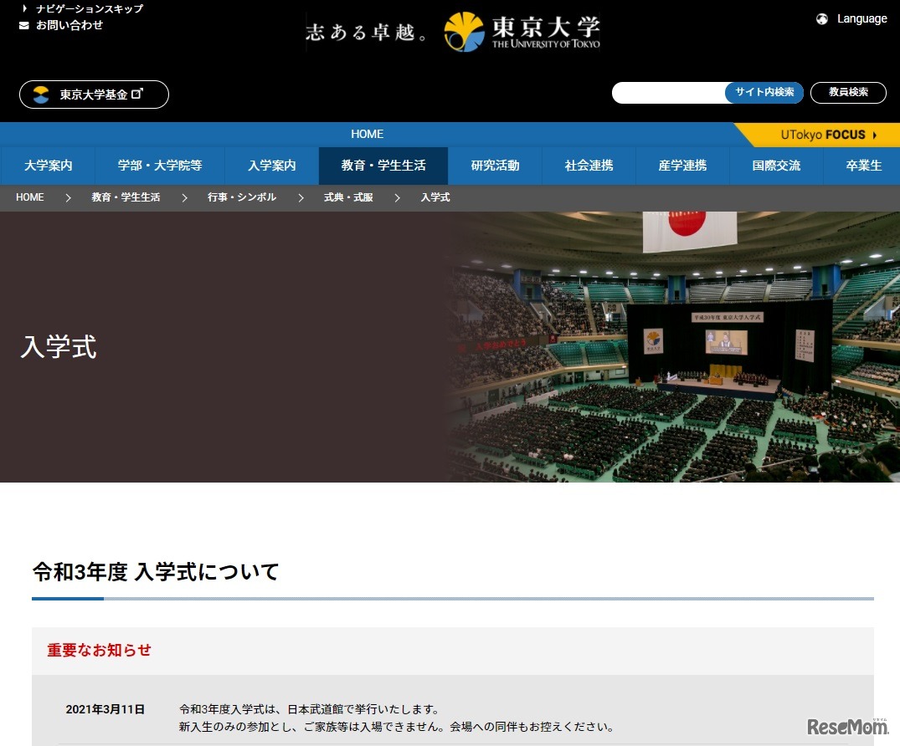Click the envelope icon beside お問い合わせ

click(x=24, y=25)
